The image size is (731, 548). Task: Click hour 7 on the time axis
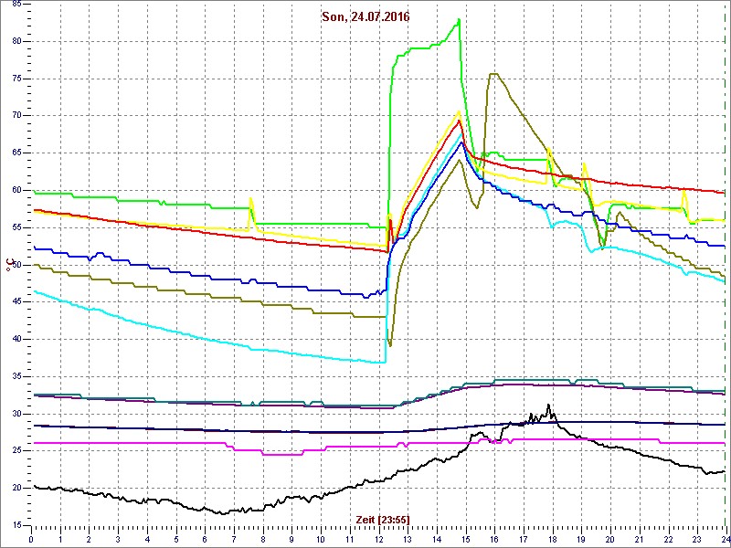pos(234,540)
